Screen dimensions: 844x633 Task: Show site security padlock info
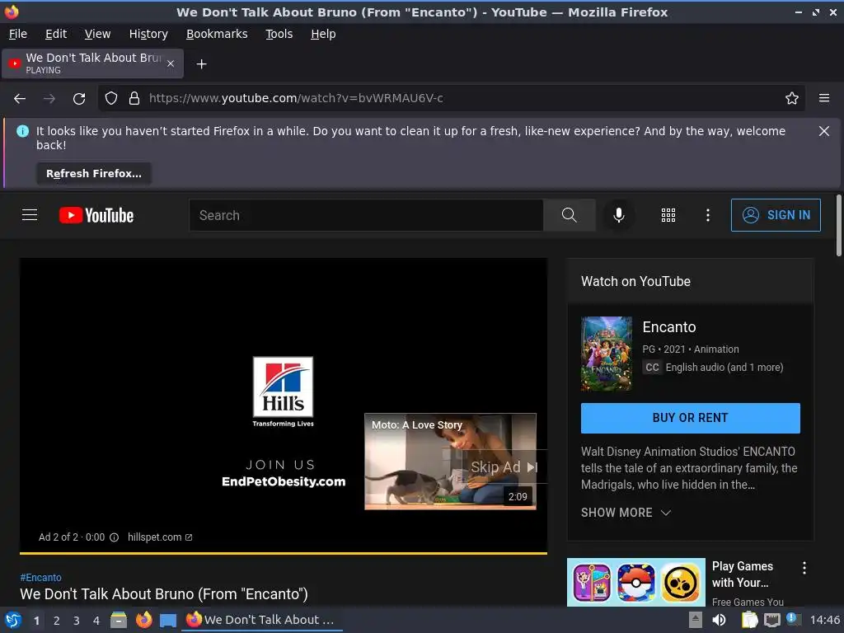coord(134,98)
